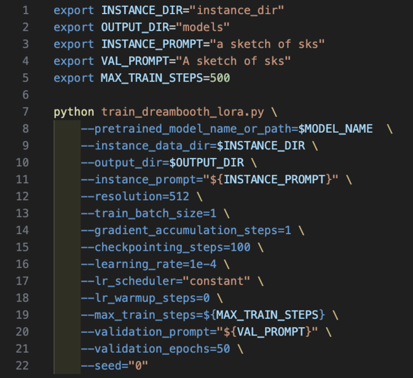Click --pretrained_model_name_or_path argument
Image resolution: width=413 pixels, height=378 pixels.
pos(186,129)
